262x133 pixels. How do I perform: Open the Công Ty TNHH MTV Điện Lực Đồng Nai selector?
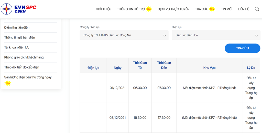coord(124,35)
